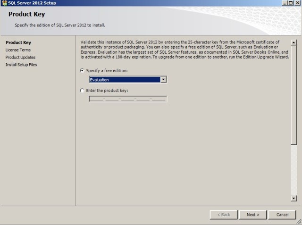Select the 'Specify a free edition' radio button
This screenshot has height=225, width=302.
click(x=82, y=71)
